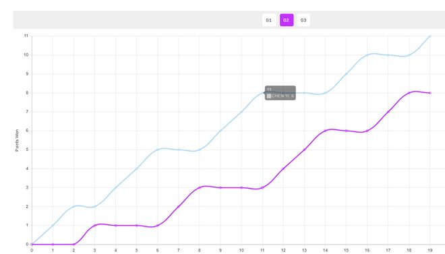Click the CHEN YI tooltip color swatch

269,96
